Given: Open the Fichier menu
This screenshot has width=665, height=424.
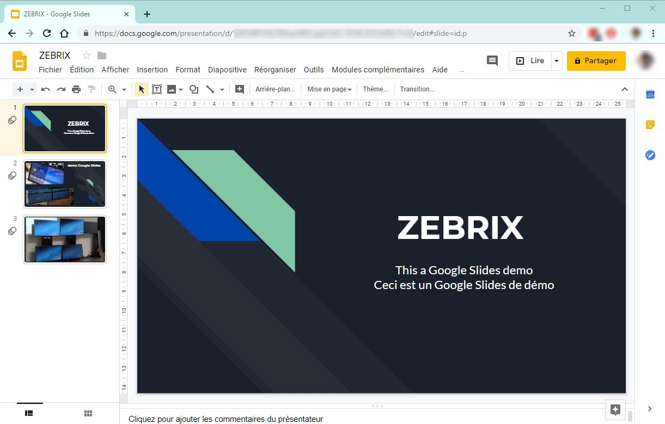Looking at the screenshot, I should point(51,70).
